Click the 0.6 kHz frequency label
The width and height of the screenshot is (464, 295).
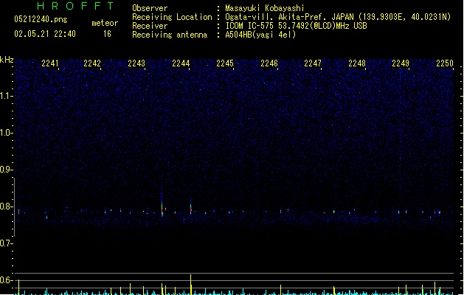point(6,280)
